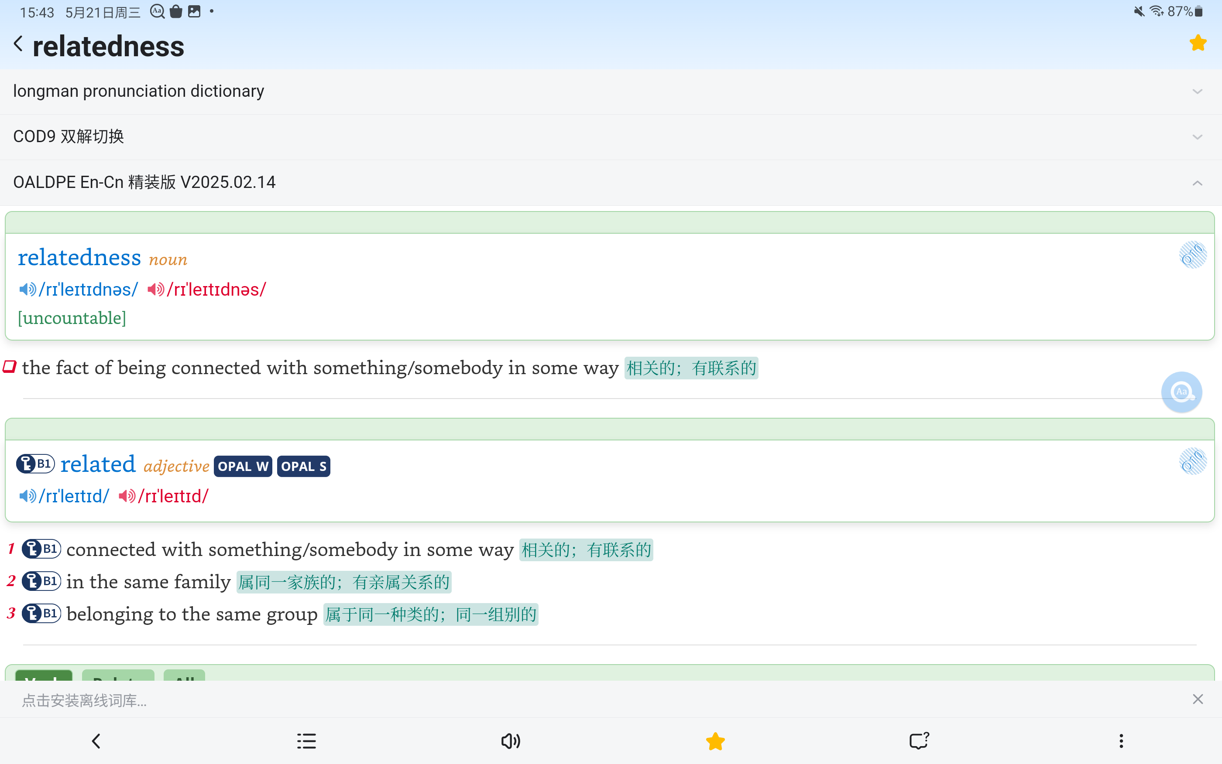The height and width of the screenshot is (764, 1222).
Task: Tap the adjective part-of-speech label
Action: (x=176, y=467)
